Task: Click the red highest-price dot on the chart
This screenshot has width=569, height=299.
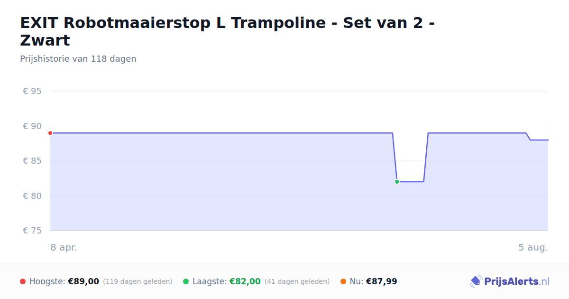Action: tap(50, 133)
